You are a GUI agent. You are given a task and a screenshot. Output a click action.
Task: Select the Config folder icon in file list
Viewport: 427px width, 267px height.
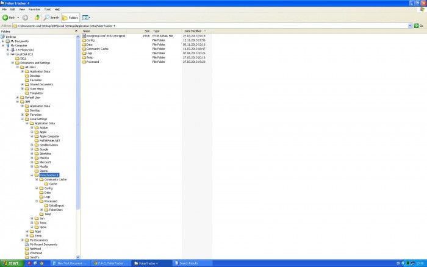84,40
